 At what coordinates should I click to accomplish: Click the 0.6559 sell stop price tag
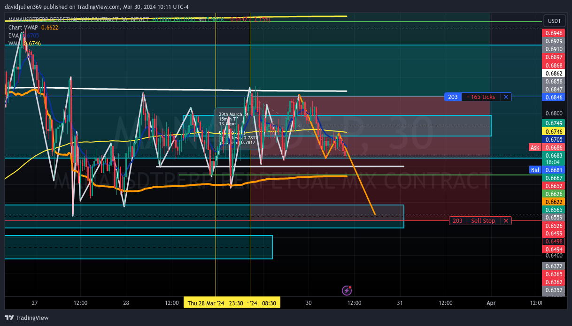pos(555,218)
